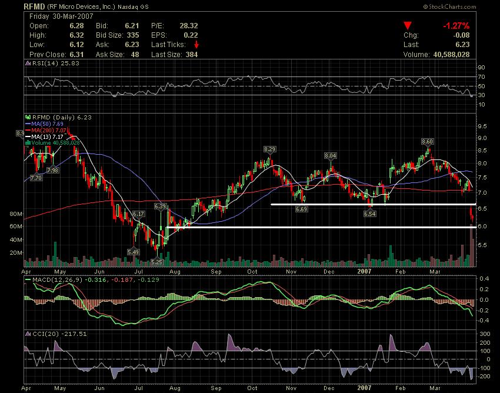The height and width of the screenshot is (393, 500).
Task: Click the CCI(20) -217.51 indicator label
Action: [59, 334]
